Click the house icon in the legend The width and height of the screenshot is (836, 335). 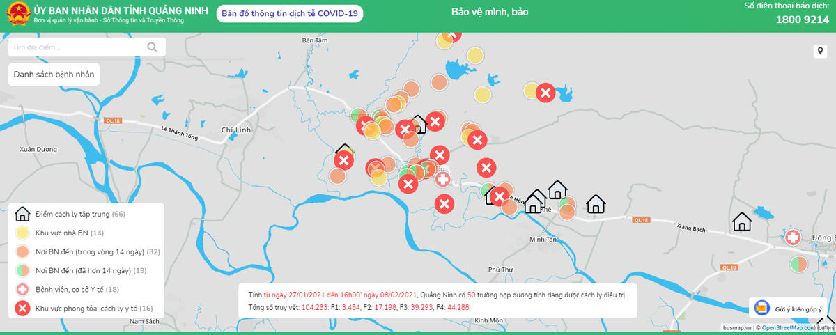[22, 214]
